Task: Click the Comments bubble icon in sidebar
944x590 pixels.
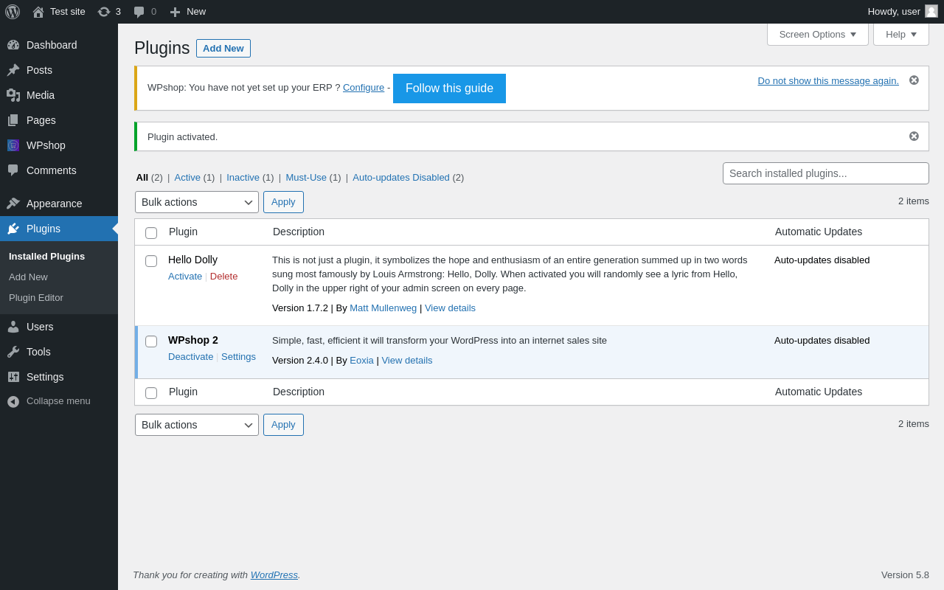Action: 13,170
